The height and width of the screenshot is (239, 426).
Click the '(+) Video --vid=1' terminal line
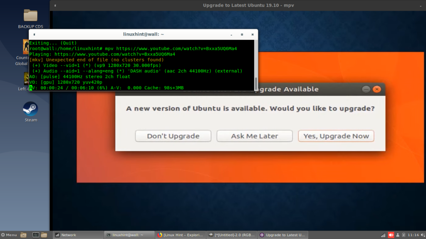(x=97, y=65)
